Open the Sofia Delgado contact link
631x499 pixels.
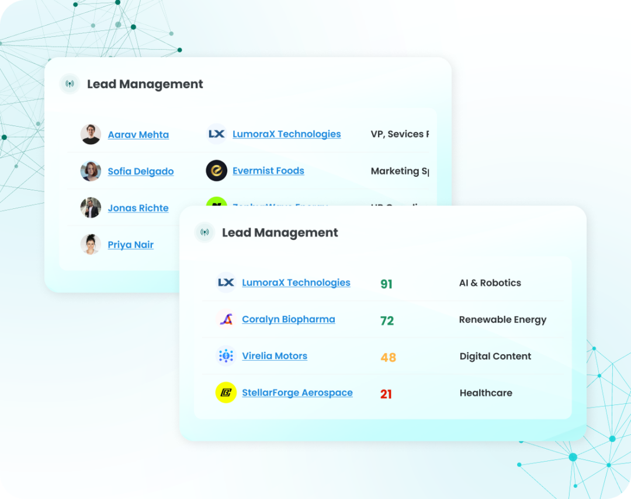[x=140, y=172]
